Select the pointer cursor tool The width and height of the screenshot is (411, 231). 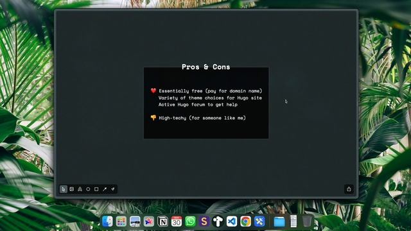[64, 189]
